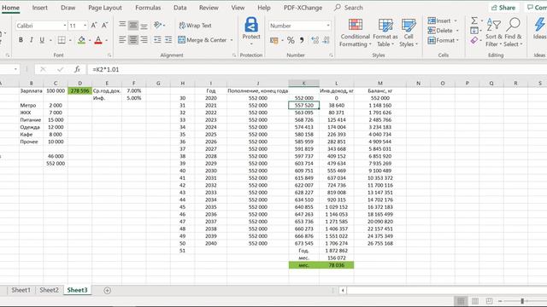547x307 pixels.
Task: Select the green cell 278 596
Action: [79, 91]
